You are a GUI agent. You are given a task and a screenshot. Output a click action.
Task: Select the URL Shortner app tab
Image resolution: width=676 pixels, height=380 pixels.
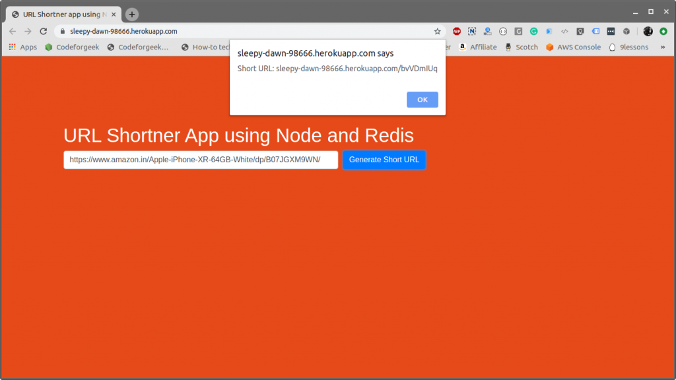[x=59, y=15]
